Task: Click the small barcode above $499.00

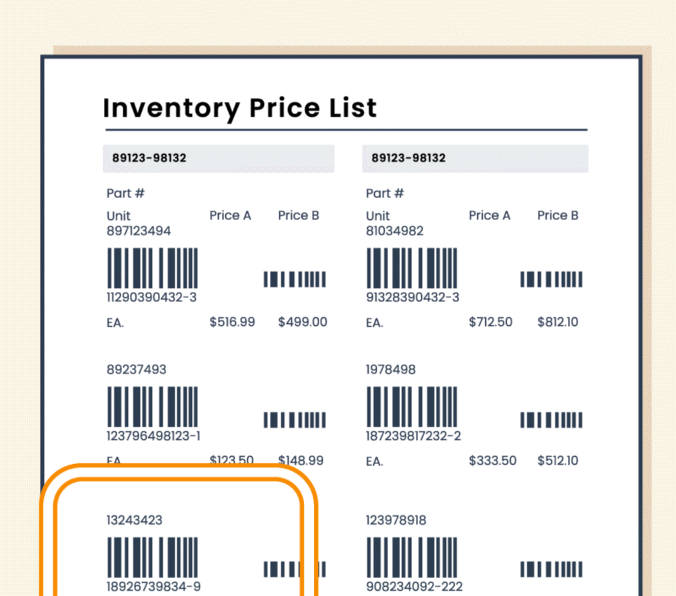Action: click(295, 279)
